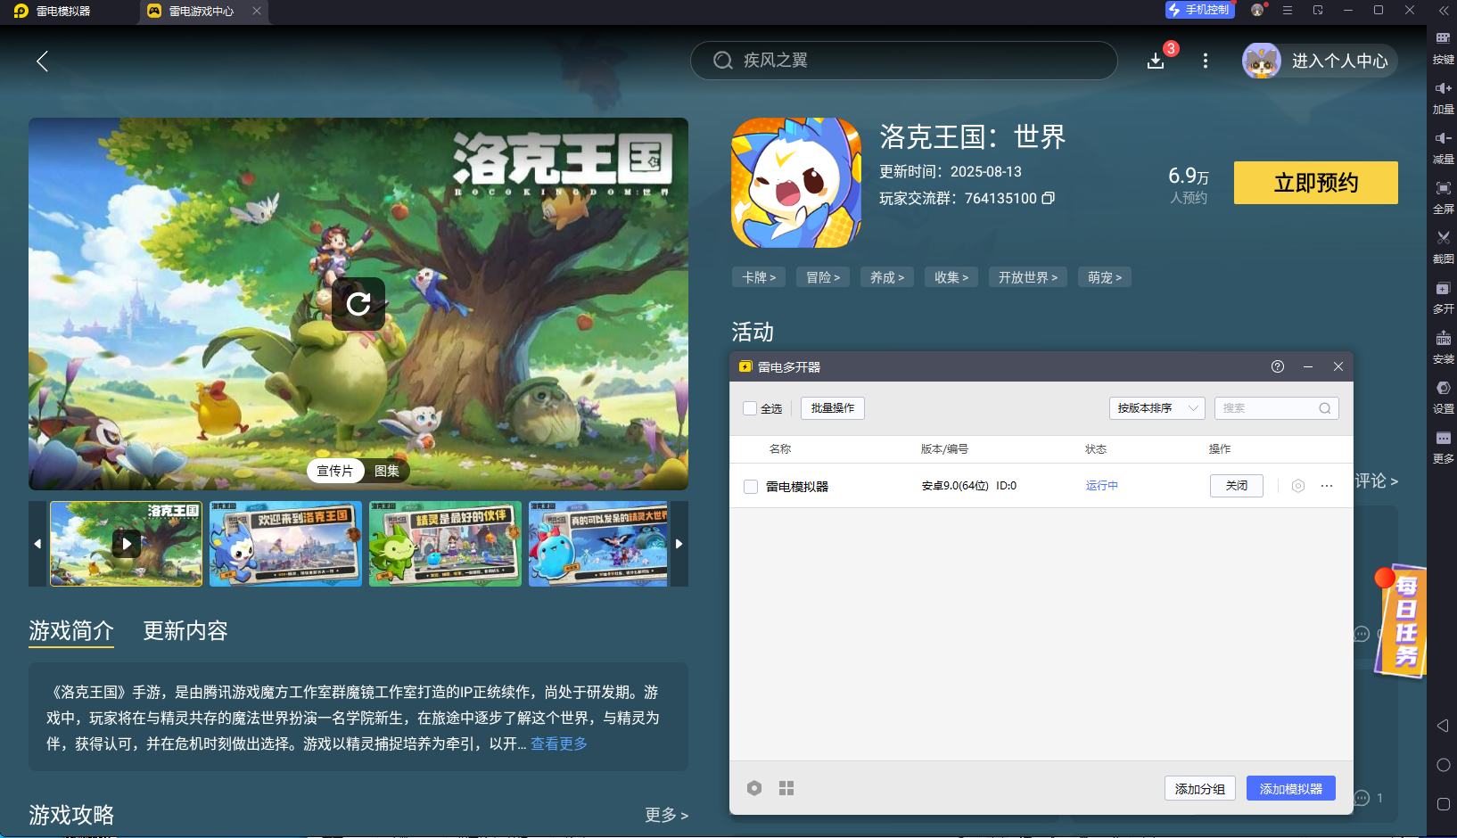Click the screenshot scissors icon in sidebar
1457x838 pixels.
[x=1443, y=238]
